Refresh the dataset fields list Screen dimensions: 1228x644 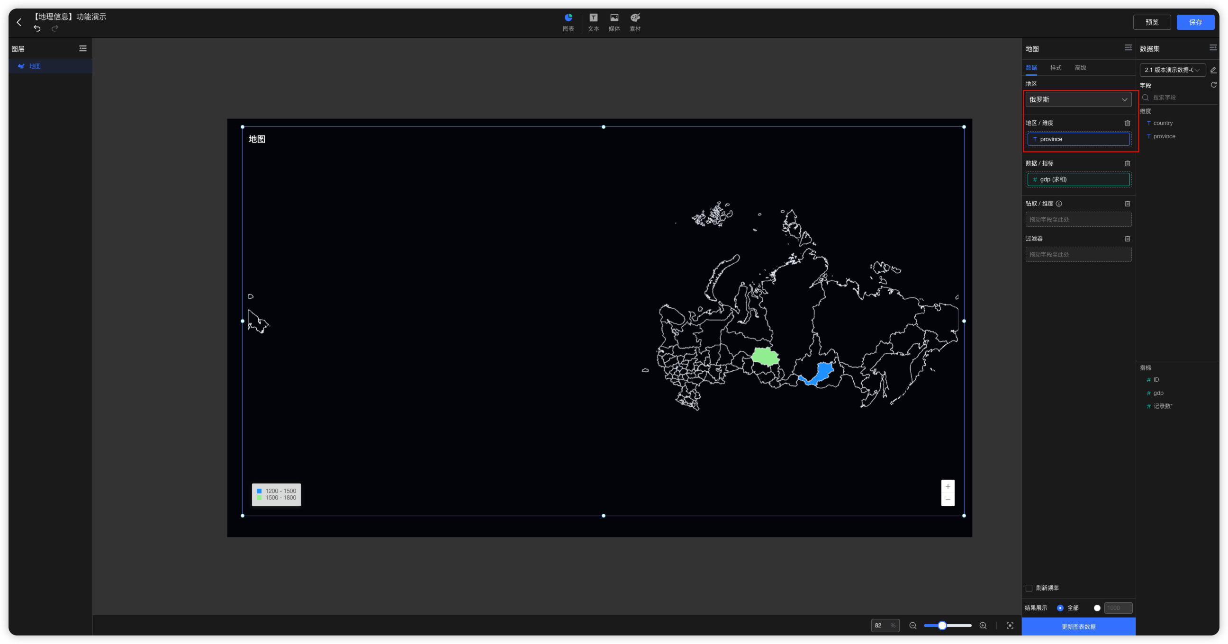coord(1213,85)
